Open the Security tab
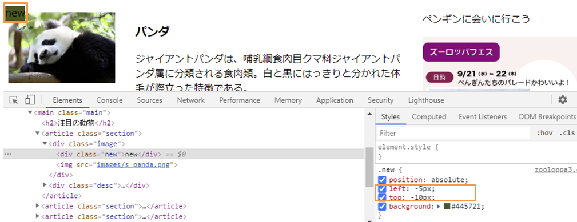This screenshot has height=222, width=577. (380, 100)
